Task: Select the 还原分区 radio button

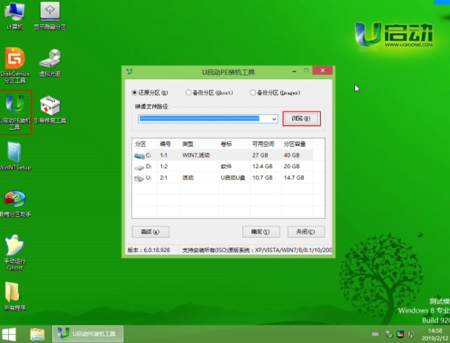Action: coord(135,93)
